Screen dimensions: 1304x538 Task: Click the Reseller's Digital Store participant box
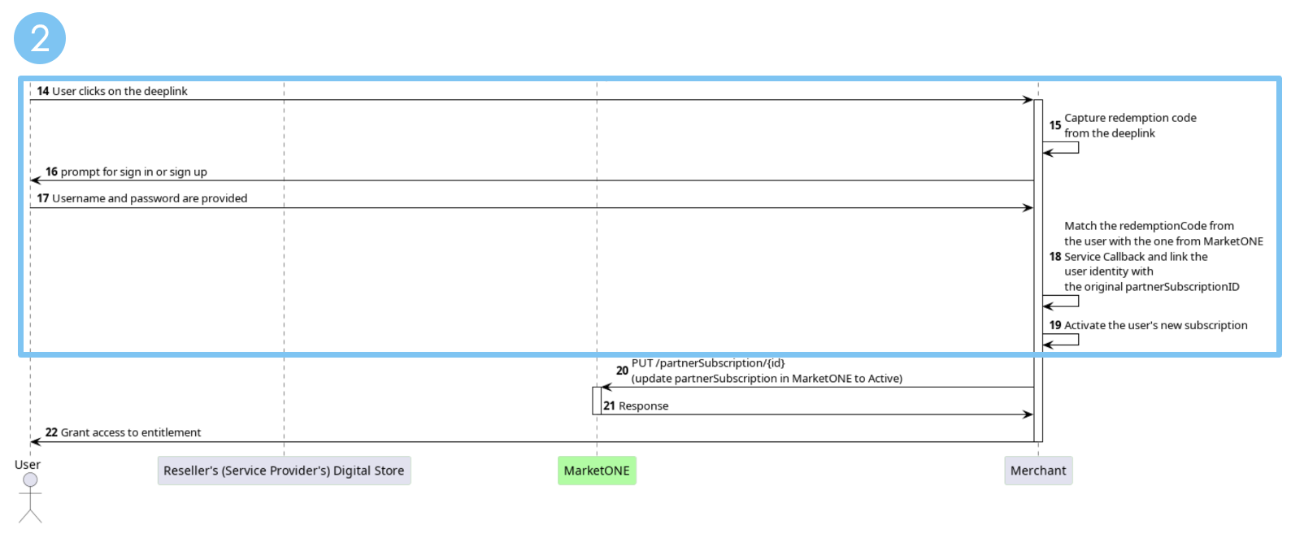[284, 471]
